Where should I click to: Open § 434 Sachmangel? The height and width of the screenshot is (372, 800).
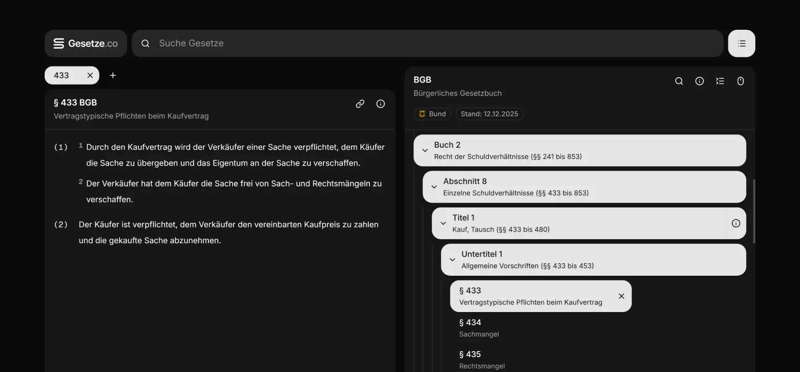479,328
